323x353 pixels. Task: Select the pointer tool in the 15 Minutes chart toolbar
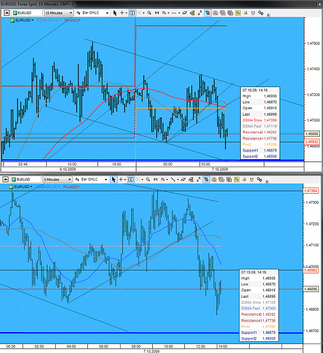click(115, 13)
